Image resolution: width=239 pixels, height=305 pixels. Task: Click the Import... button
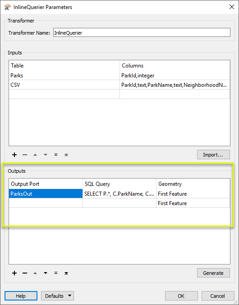click(213, 155)
